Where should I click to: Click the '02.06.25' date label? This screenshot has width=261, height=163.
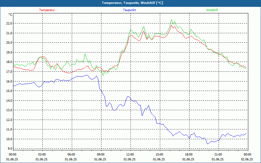pos(247,159)
